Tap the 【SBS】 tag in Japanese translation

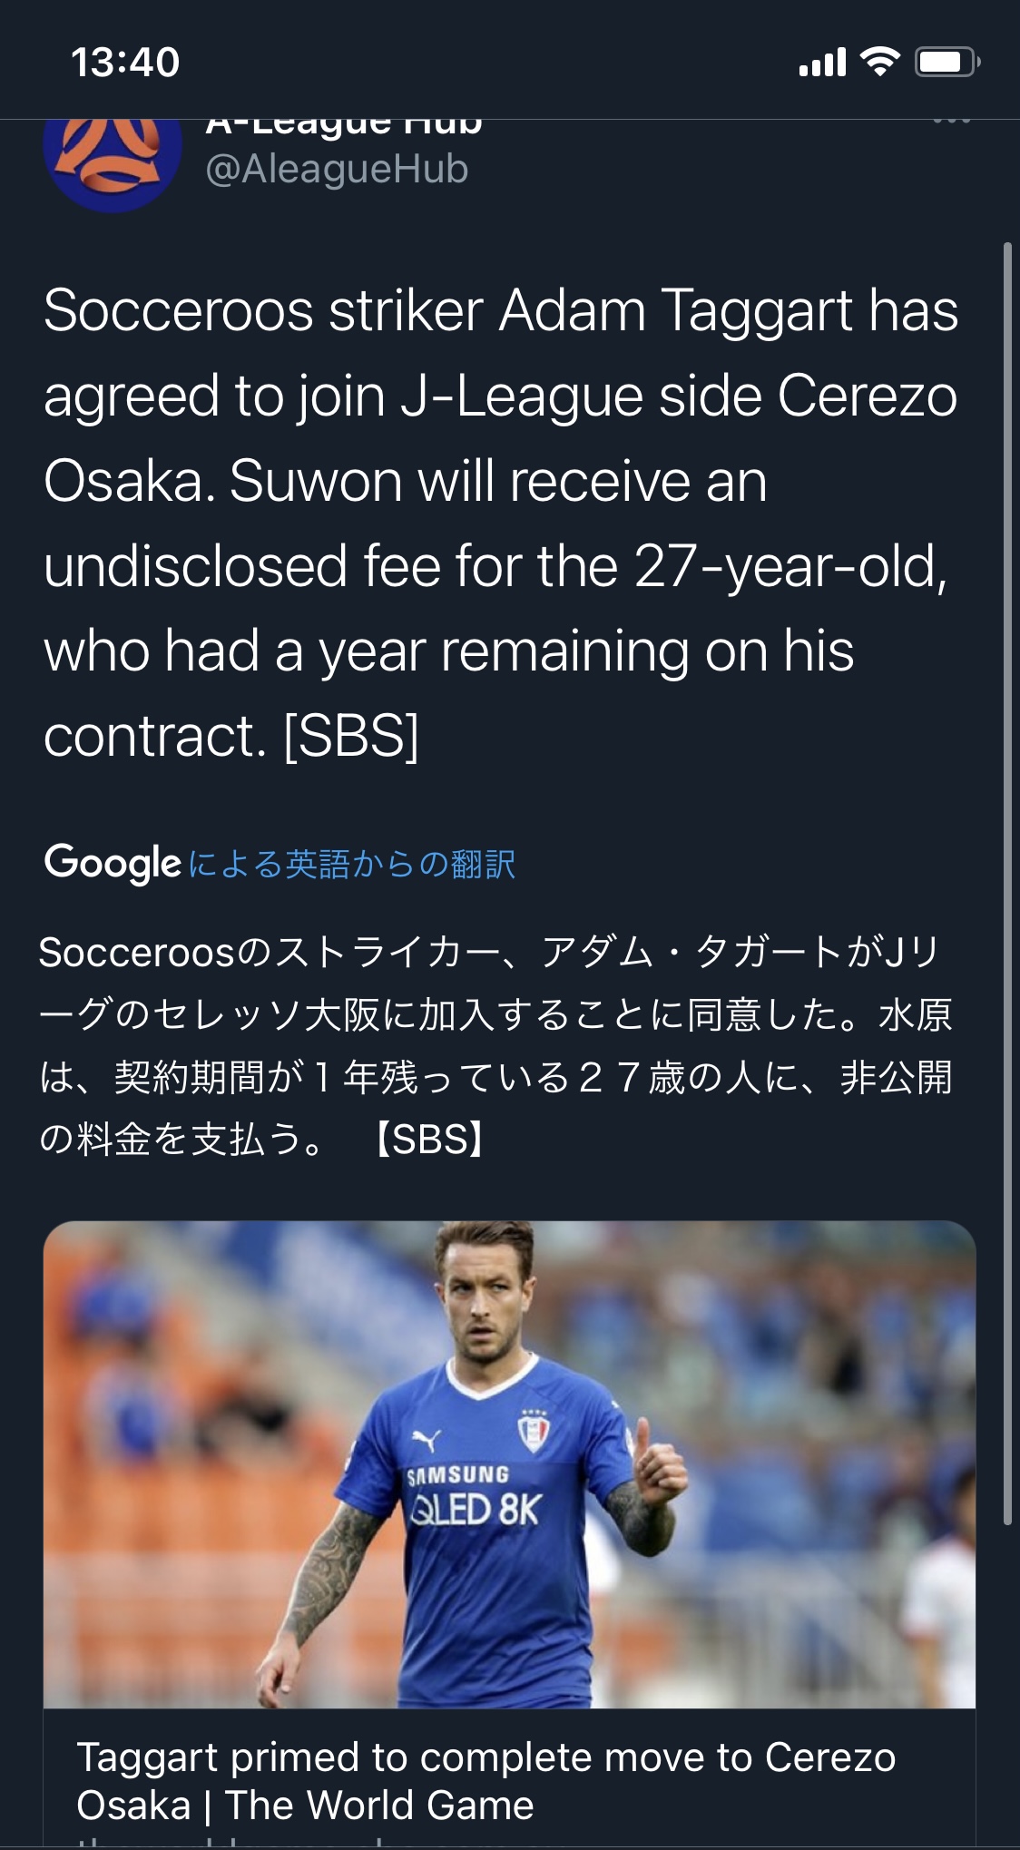430,1140
